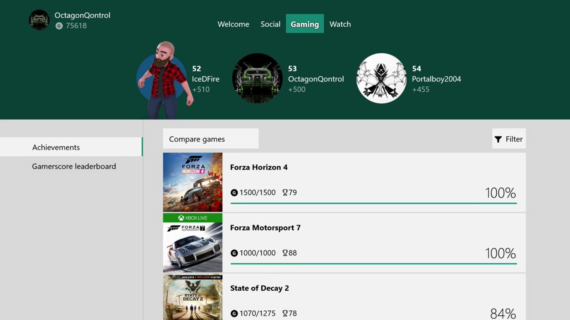The width and height of the screenshot is (570, 320).
Task: Click the gamerscore icon in the Forza Horizon 4 row
Action: pos(234,193)
